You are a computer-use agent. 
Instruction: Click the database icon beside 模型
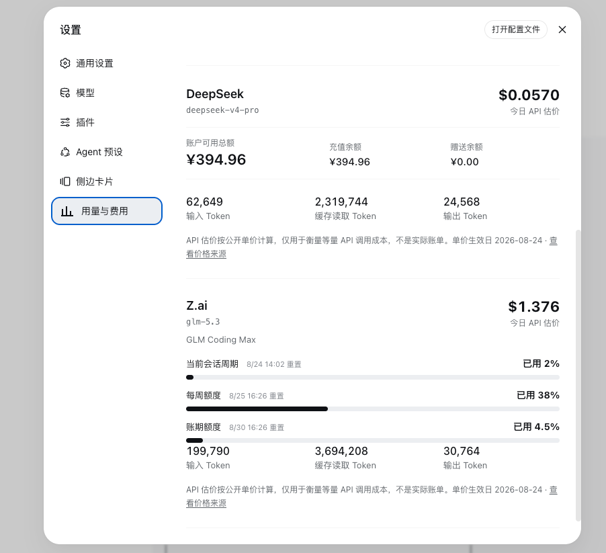pos(65,93)
